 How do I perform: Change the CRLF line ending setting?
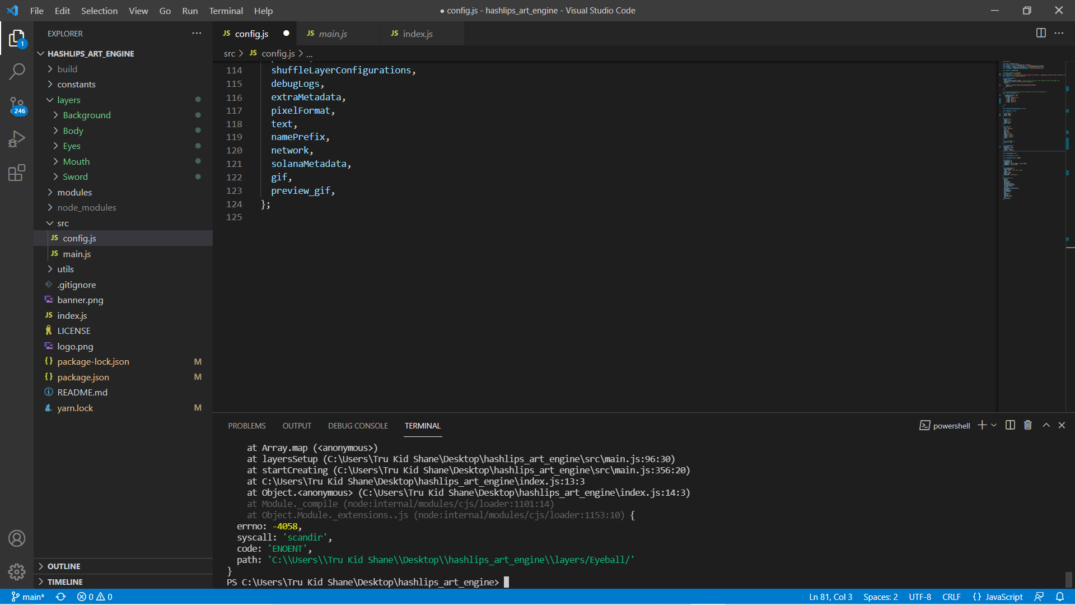[x=951, y=597]
